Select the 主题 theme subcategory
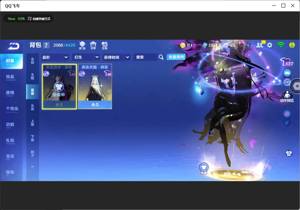 pos(32,76)
